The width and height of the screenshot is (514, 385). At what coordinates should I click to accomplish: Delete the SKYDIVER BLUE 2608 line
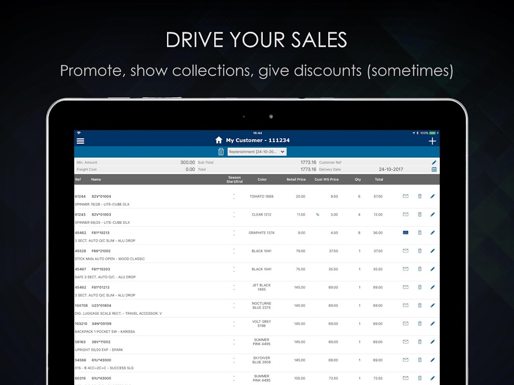pyautogui.click(x=420, y=360)
